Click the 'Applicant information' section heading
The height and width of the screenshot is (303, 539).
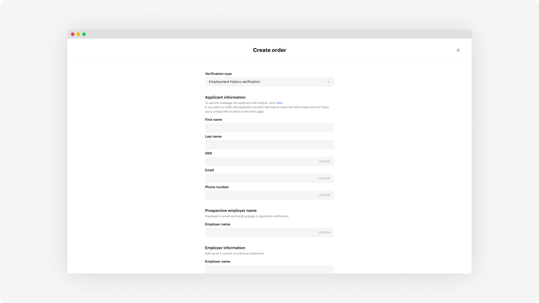pos(225,97)
